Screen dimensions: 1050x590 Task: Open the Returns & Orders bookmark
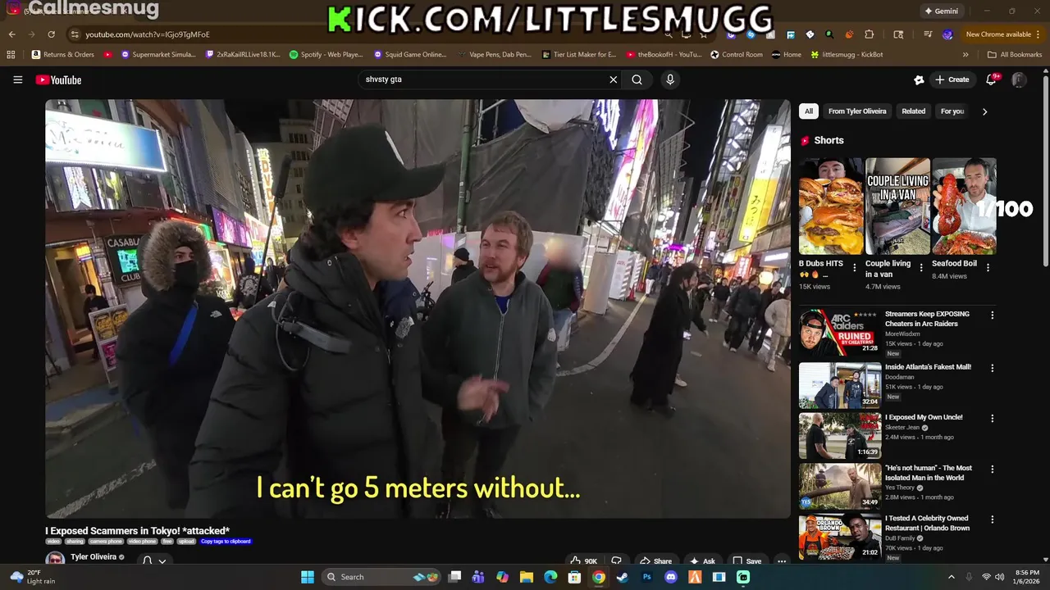coord(63,55)
